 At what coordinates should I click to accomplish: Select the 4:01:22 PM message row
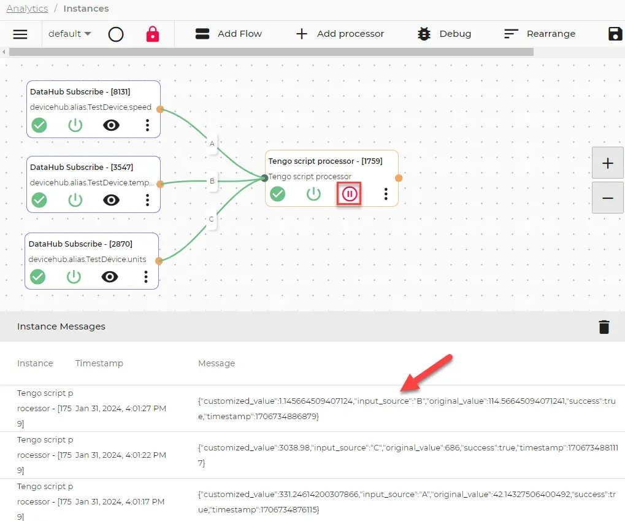point(313,455)
